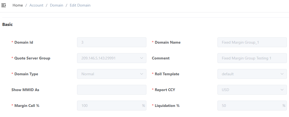Image resolution: width=289 pixels, height=117 pixels.
Task: Click the Roll Template label text
Action: point(167,74)
